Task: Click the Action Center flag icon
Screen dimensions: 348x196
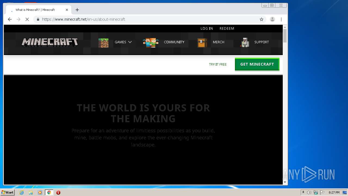Action: [x=322, y=192]
